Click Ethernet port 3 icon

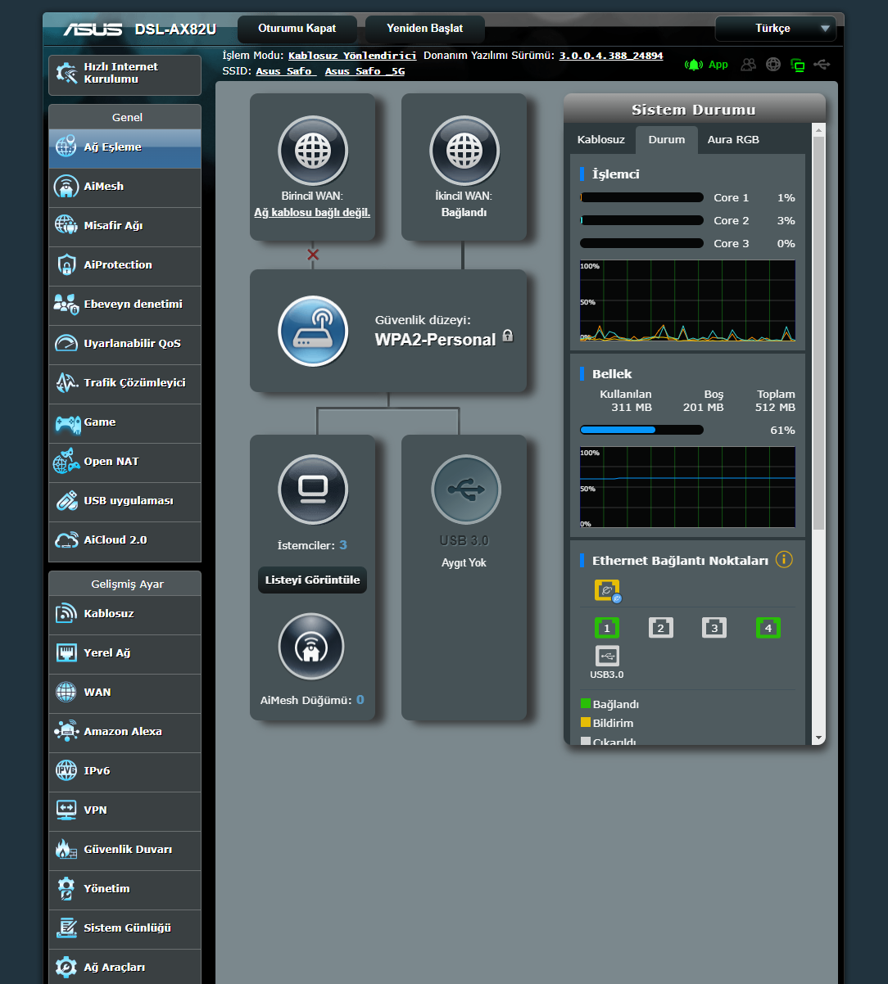714,628
